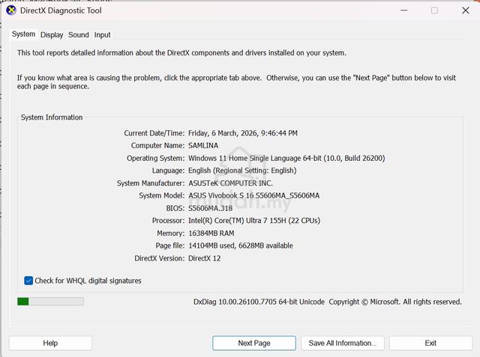The image size is (480, 357).
Task: Click the ASUS Vivobook S 16 model text
Action: point(253,196)
